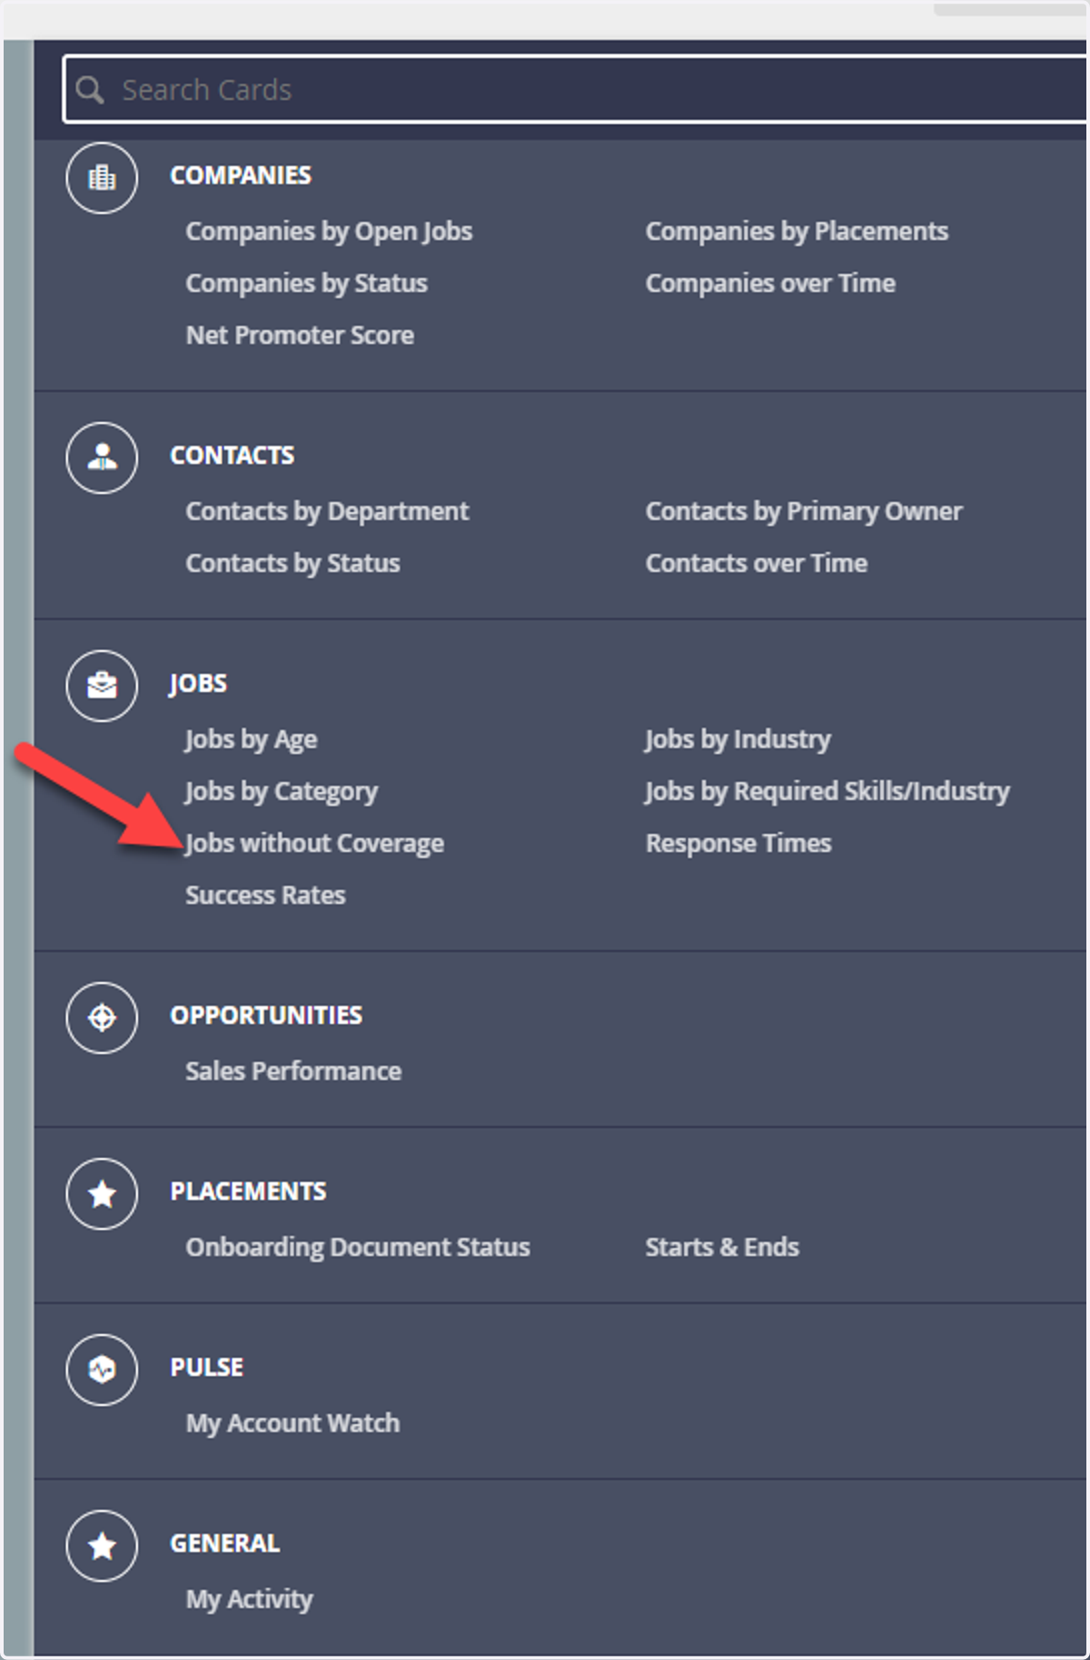The width and height of the screenshot is (1090, 1660).
Task: Add the Net Promoter Score card
Action: pyautogui.click(x=300, y=335)
